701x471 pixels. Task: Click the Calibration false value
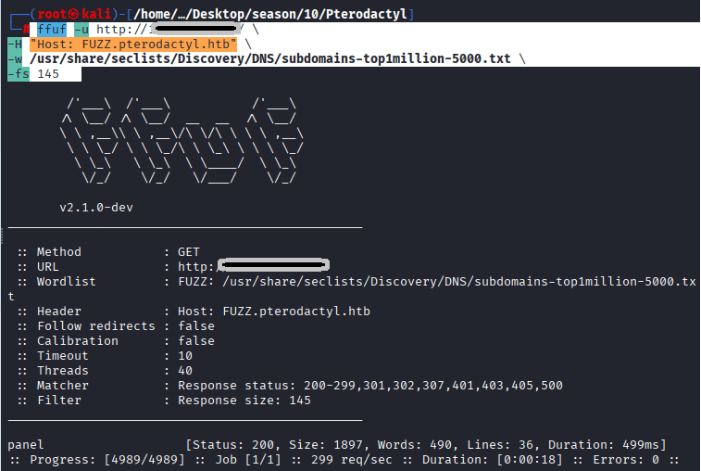click(196, 340)
